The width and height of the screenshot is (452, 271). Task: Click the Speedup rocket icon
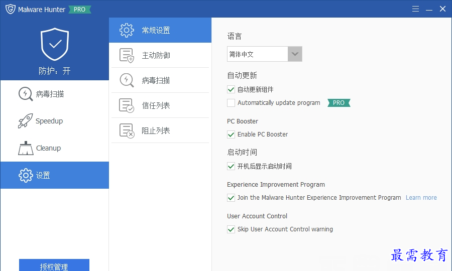coord(26,121)
